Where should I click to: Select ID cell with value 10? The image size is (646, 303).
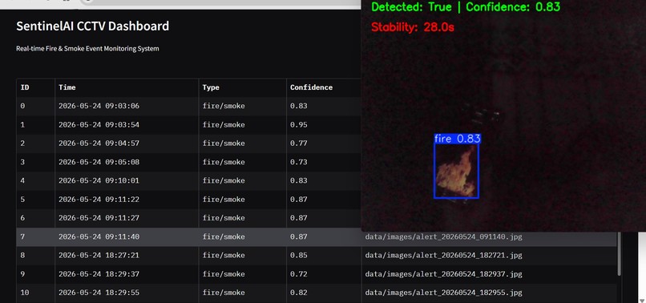point(35,293)
